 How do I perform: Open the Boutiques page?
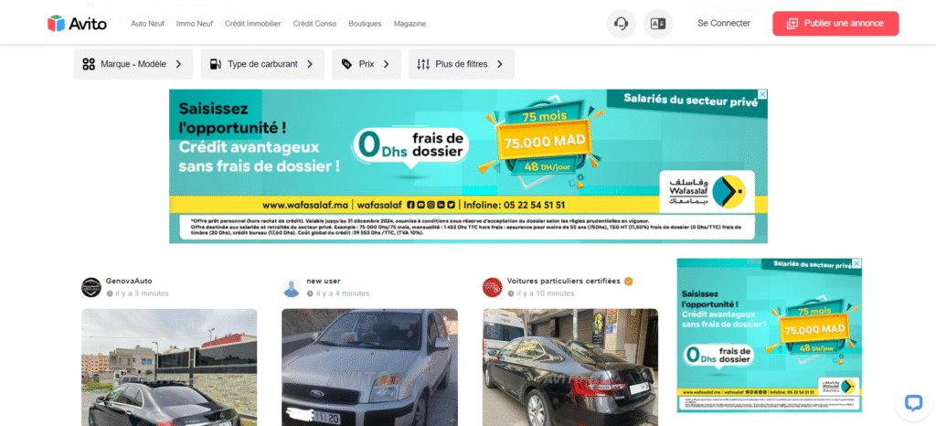point(365,24)
